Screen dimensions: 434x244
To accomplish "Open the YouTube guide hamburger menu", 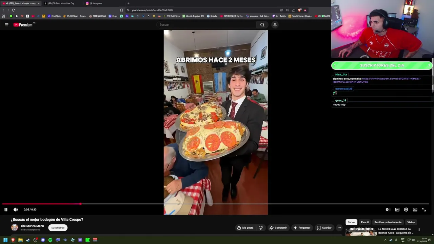I will pos(6,25).
